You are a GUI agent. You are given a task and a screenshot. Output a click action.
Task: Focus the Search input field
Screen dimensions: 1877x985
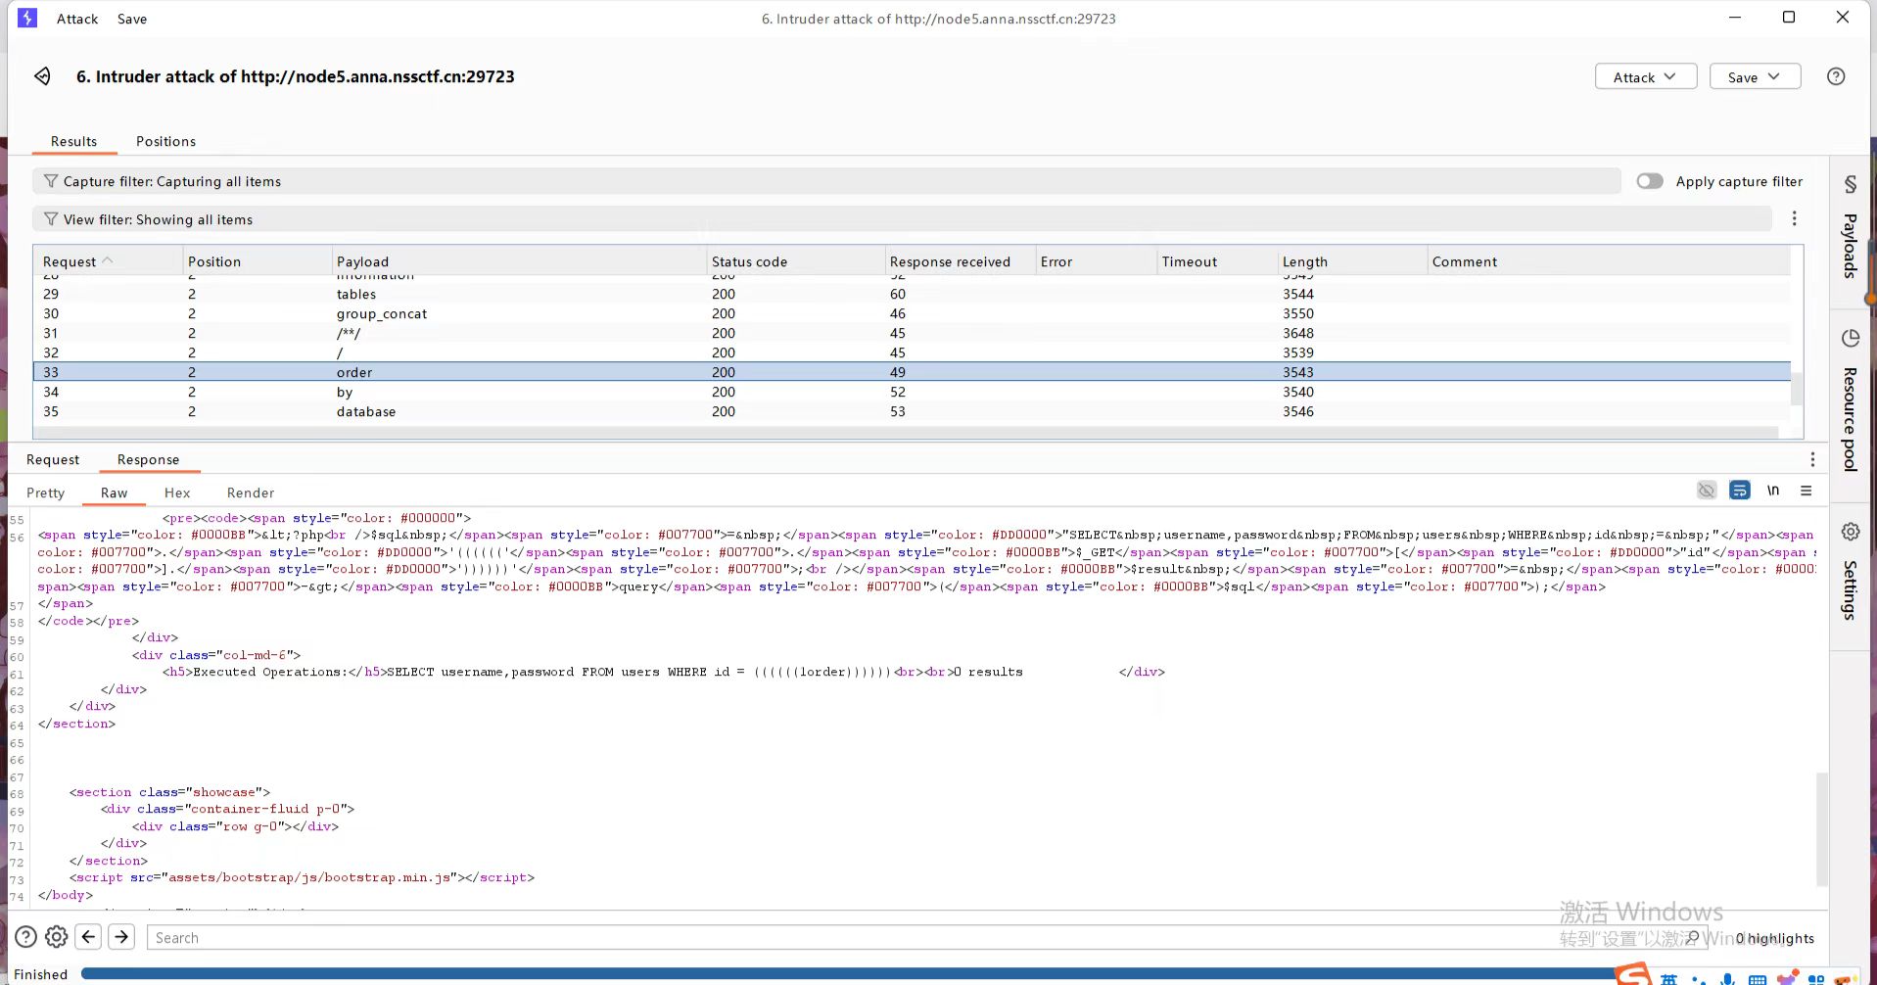926,937
